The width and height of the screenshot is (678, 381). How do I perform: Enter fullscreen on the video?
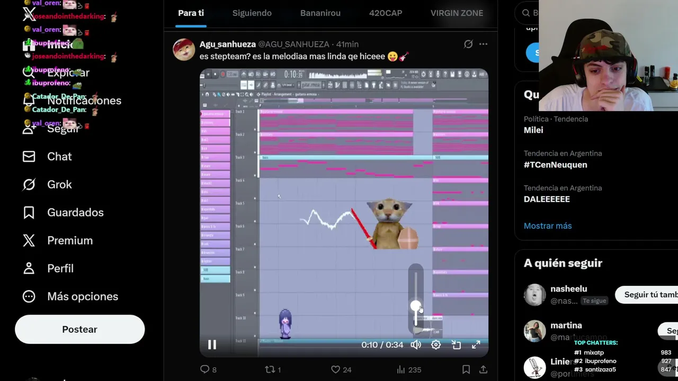click(x=476, y=345)
